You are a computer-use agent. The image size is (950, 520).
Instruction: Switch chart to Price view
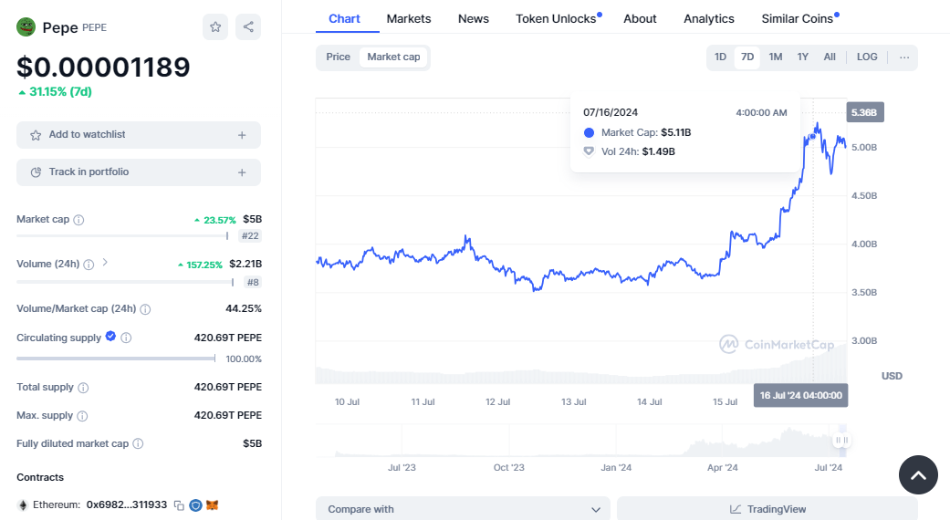point(338,57)
